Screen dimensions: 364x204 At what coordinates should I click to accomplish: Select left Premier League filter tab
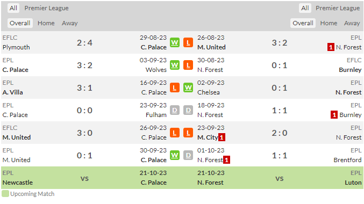(46, 8)
